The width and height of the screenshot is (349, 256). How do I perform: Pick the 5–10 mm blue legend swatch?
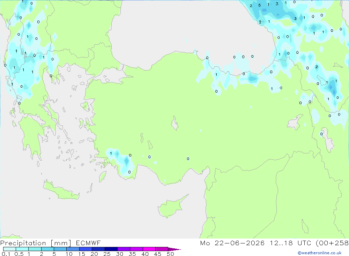coord(60,249)
